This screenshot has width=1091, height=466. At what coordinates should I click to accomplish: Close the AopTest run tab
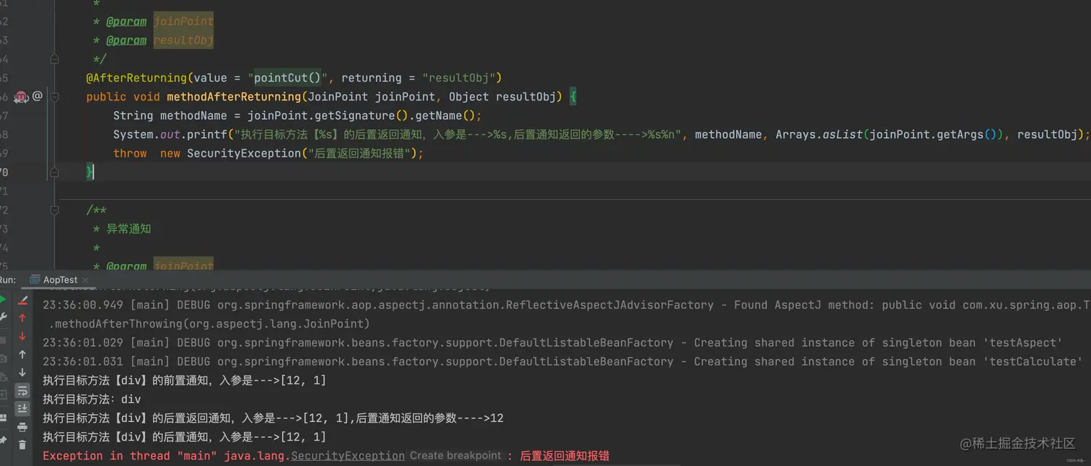85,280
